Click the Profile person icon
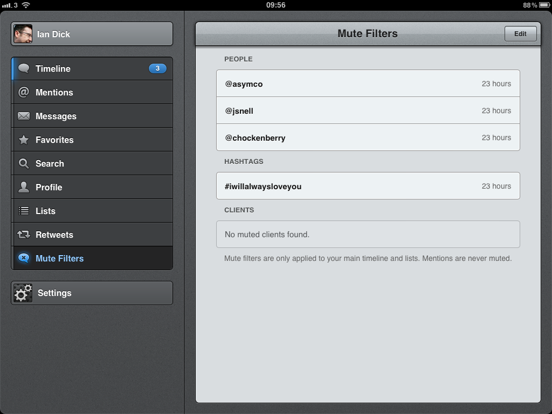Image resolution: width=552 pixels, height=414 pixels. 24,187
